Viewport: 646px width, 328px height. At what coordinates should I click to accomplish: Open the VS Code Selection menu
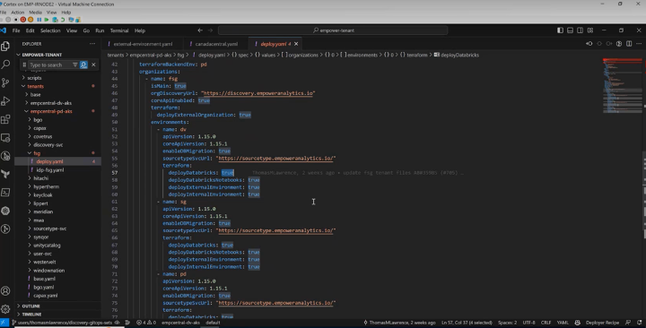pos(50,30)
